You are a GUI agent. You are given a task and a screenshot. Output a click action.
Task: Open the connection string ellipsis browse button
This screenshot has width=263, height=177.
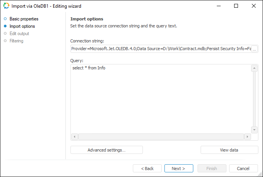[x=254, y=49]
